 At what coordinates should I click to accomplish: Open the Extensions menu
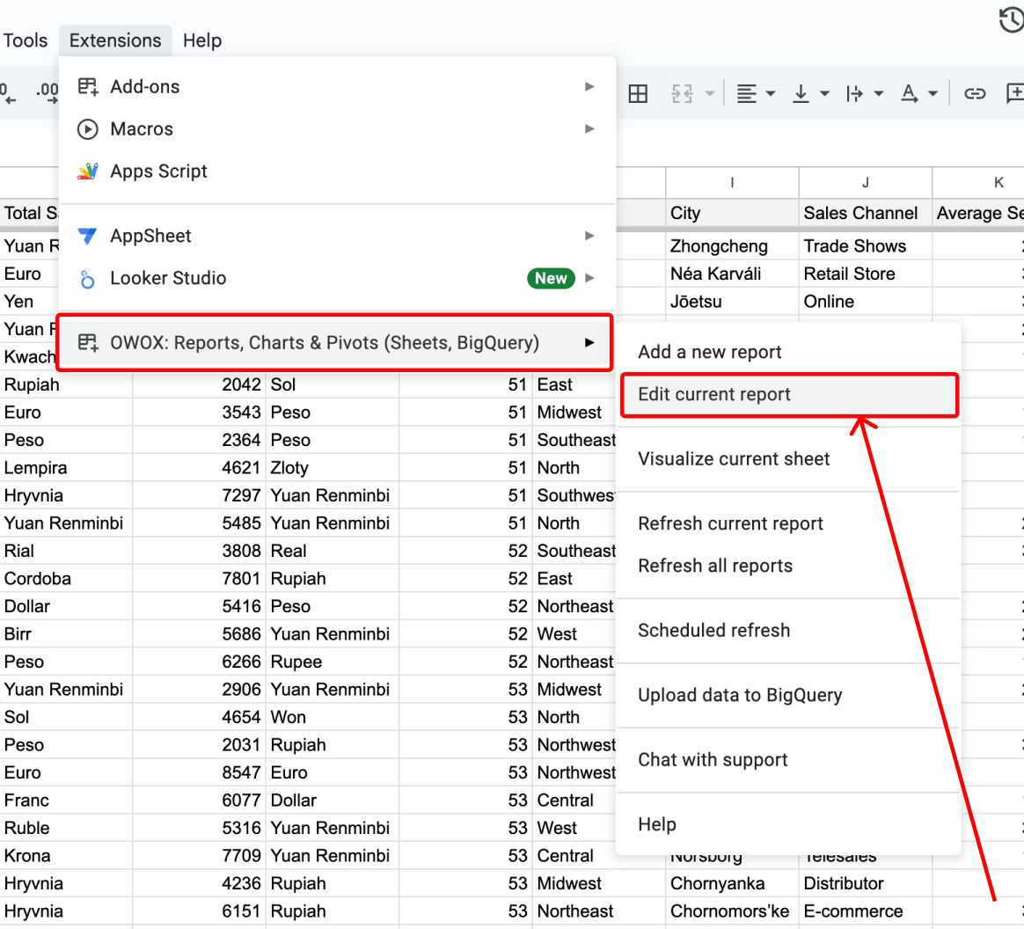coord(115,40)
